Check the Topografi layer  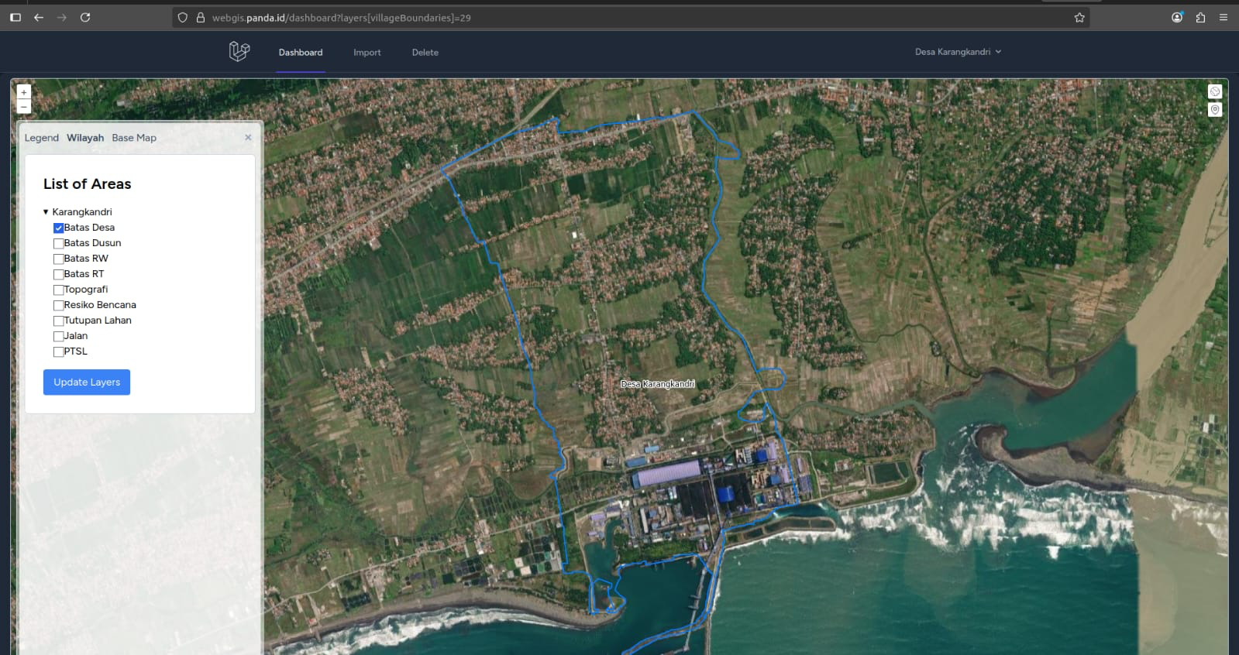(x=58, y=290)
